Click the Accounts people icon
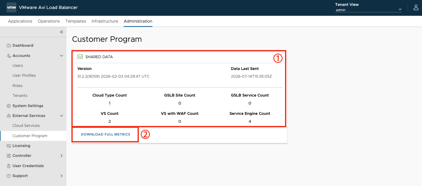 pos(9,56)
